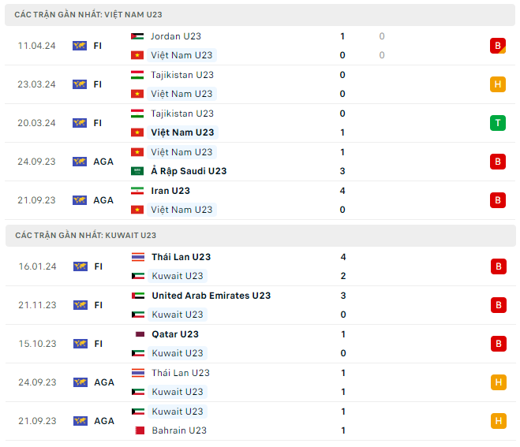The image size is (520, 447).
Task: Open the Á Rập Saudi U23 team link
Action: [189, 171]
